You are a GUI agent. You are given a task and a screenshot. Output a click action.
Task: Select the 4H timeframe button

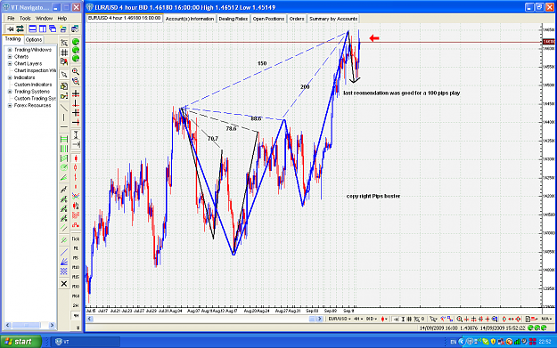[x=76, y=315]
